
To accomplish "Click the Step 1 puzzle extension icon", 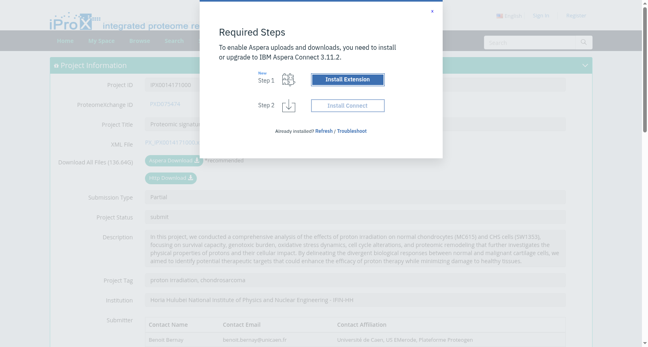I will (288, 80).
